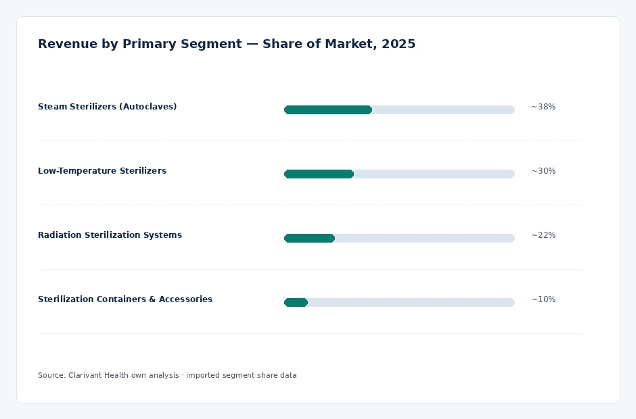Click the source note about Clarivant Health
636x419 pixels.
[167, 375]
